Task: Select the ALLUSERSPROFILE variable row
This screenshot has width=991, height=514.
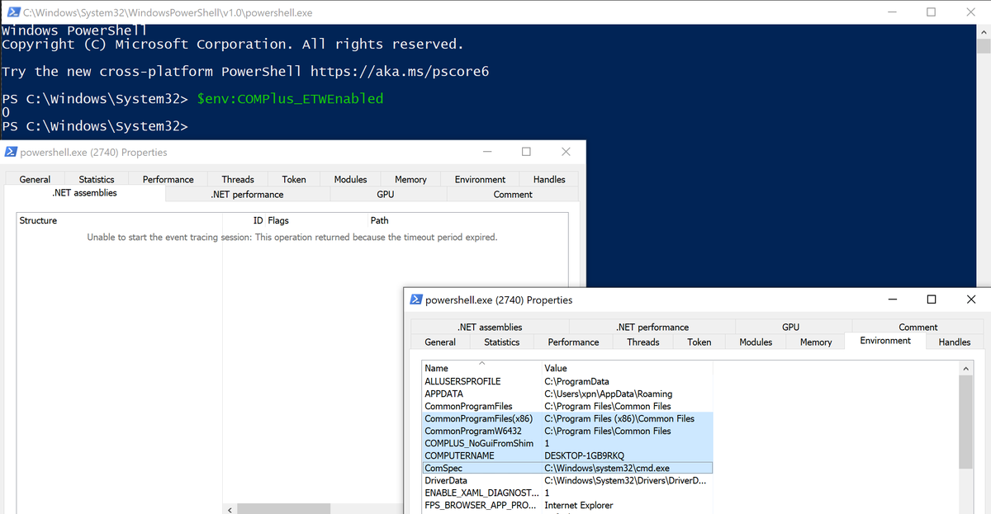Action: 567,381
